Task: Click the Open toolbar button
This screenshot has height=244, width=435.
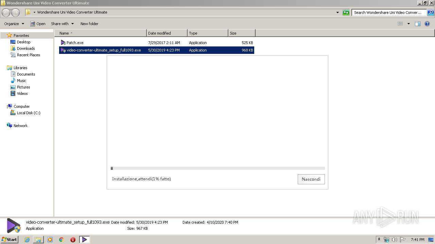Action: click(38, 24)
